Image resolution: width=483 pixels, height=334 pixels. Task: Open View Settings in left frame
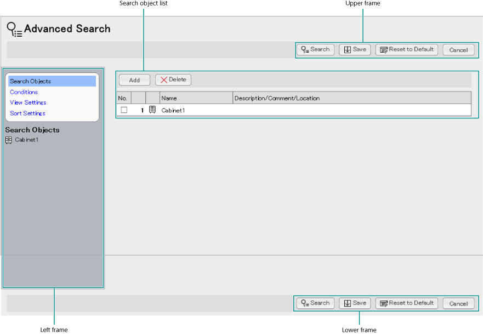[x=28, y=103]
